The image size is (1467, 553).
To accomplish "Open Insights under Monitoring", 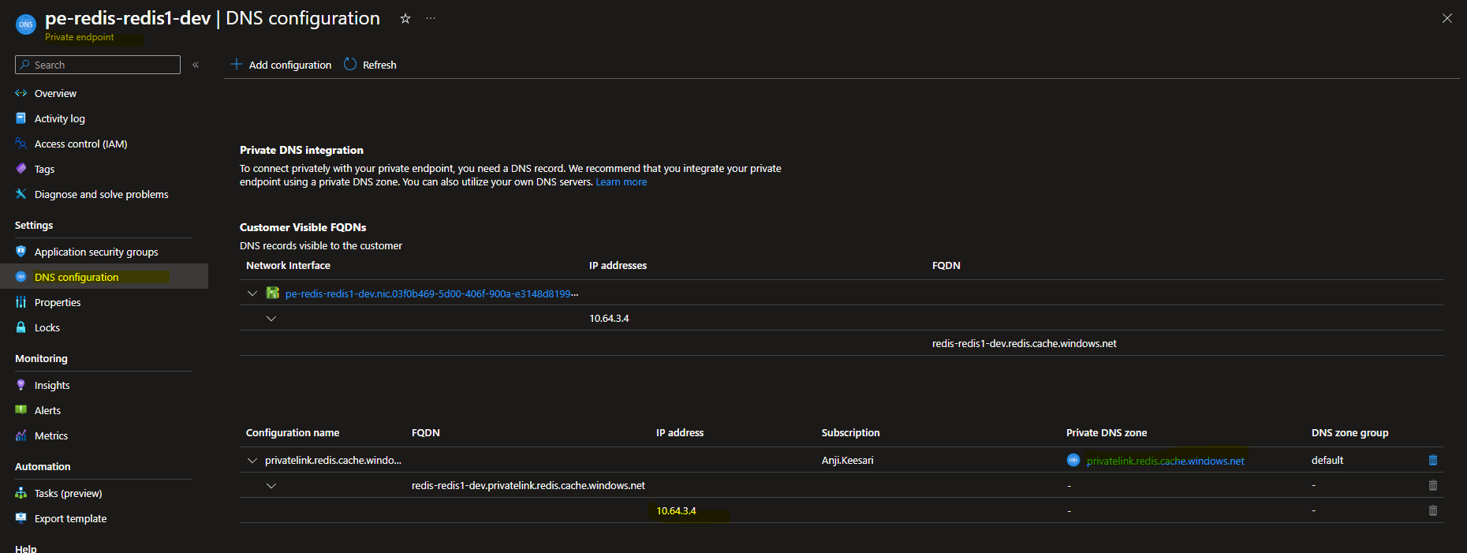I will (52, 385).
